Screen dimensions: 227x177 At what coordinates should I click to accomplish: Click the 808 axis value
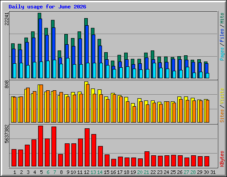pos(7,84)
